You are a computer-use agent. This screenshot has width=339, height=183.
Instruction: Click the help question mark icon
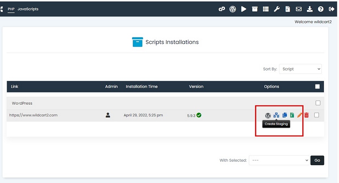[321, 9]
